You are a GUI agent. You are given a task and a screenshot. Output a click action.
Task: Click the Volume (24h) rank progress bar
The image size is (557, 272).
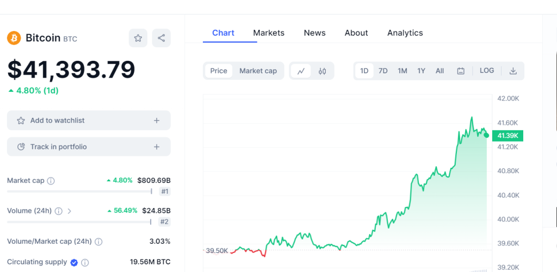(x=79, y=222)
